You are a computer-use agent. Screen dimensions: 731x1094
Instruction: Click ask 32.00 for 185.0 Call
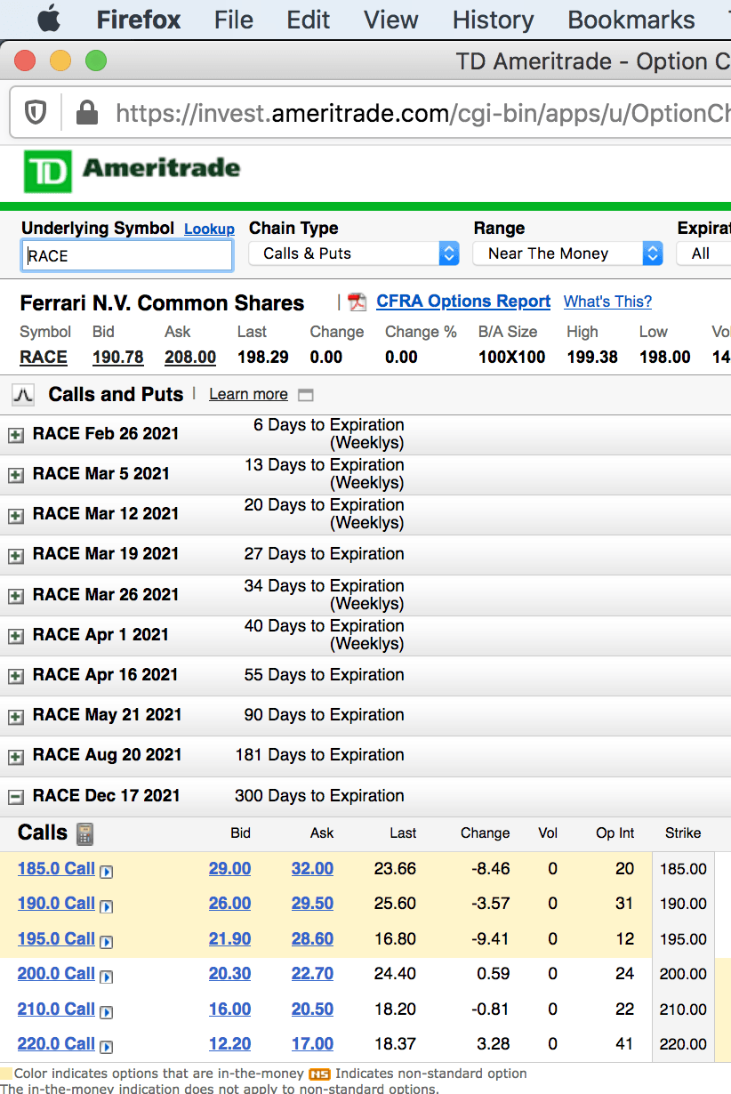312,869
